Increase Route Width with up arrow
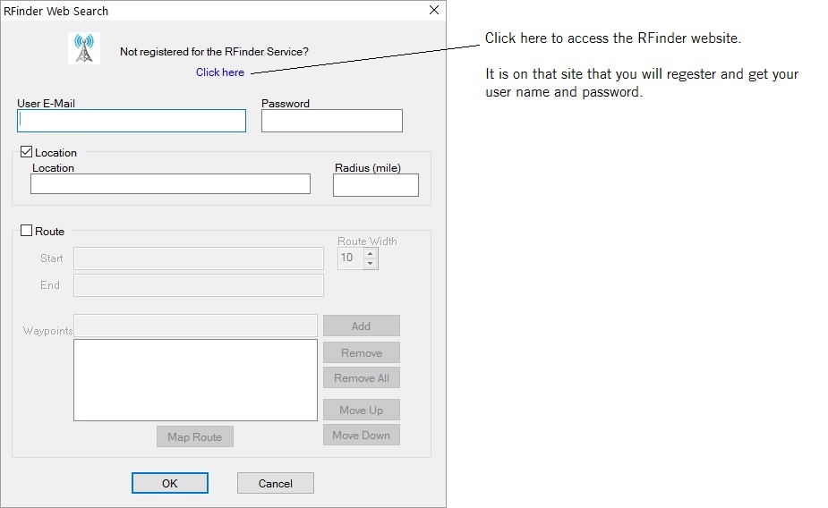828x508 pixels. coord(371,254)
